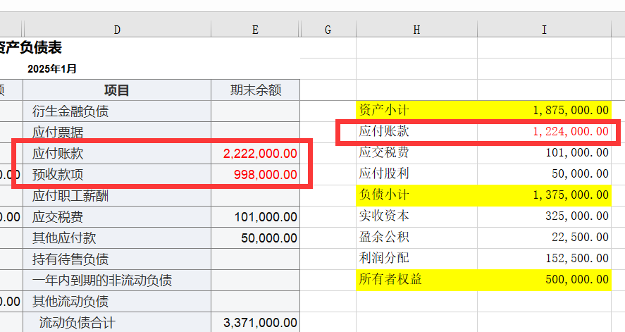Click the 项目 table header cell
Viewport: 625px width, 332px height.
pyautogui.click(x=117, y=90)
